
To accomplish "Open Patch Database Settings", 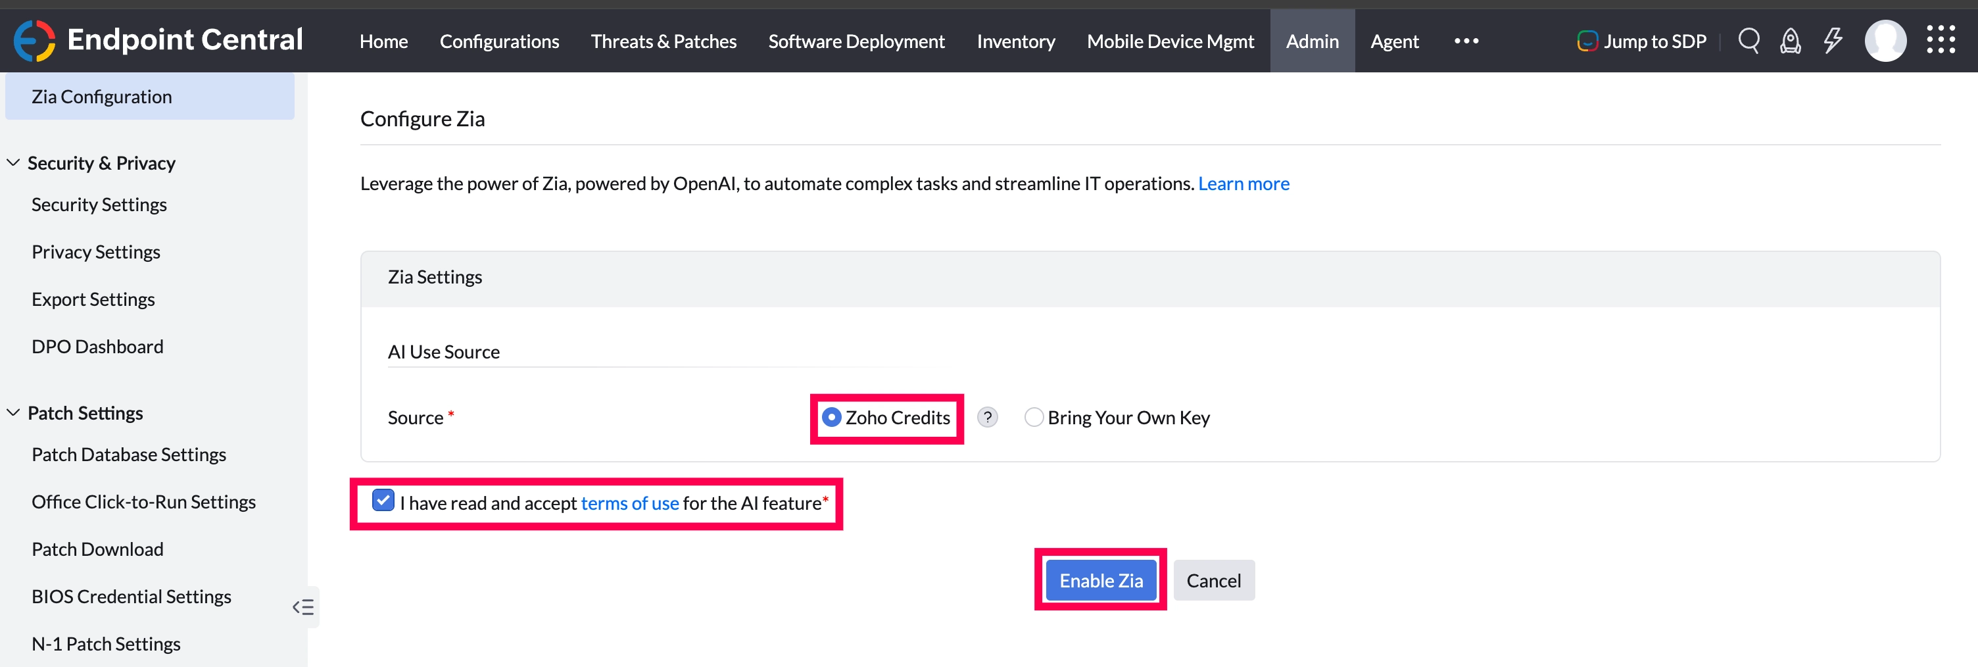I will click(x=129, y=454).
